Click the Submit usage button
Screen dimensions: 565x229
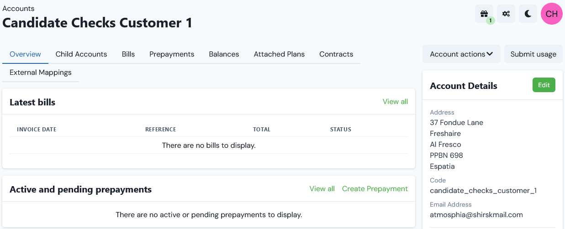(x=533, y=54)
